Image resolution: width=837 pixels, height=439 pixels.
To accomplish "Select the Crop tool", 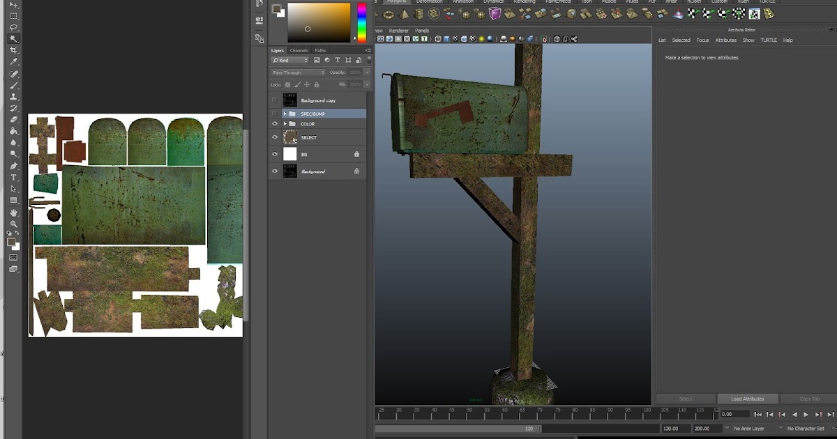I will coord(13,50).
